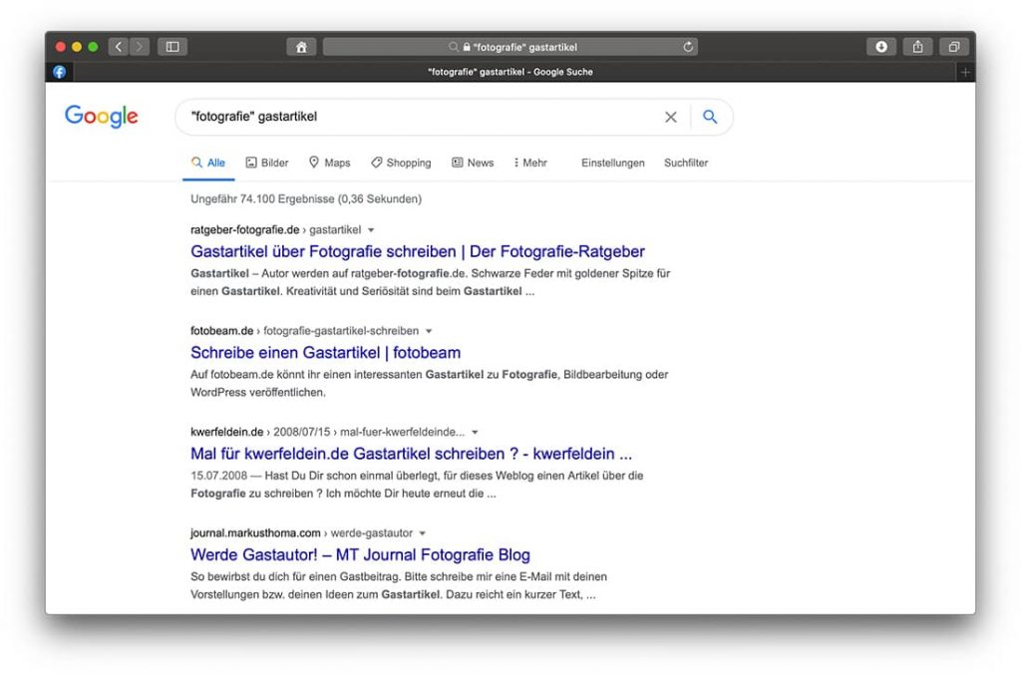1021x674 pixels.
Task: Open 'Gastartikel über Fotografie schreiben' result
Action: pos(418,251)
